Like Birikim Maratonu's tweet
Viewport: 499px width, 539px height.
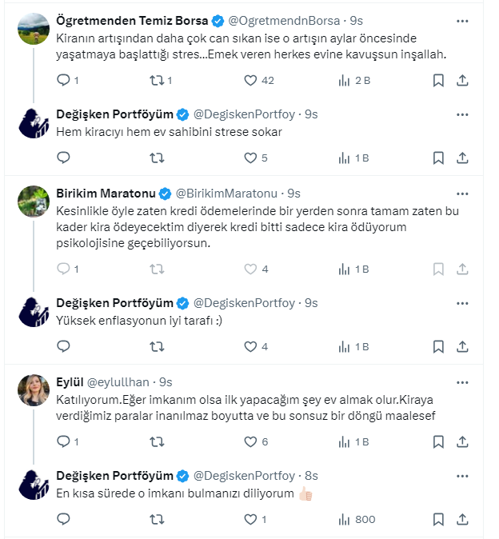250,269
